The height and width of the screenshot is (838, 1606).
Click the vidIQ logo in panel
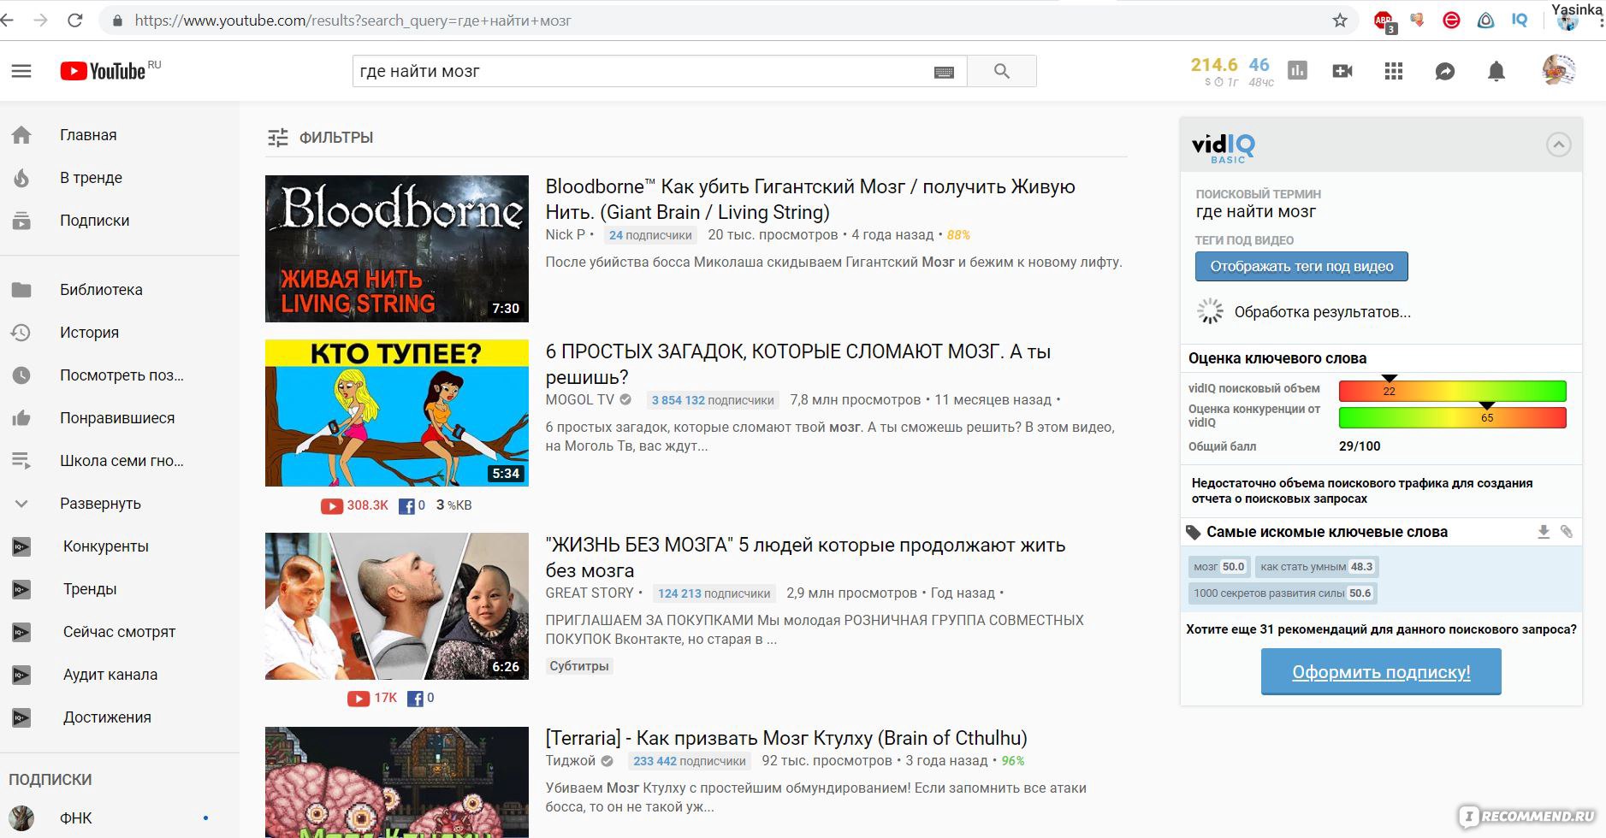pos(1223,147)
